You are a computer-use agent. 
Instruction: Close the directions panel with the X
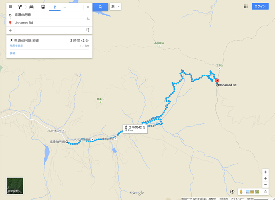88,7
